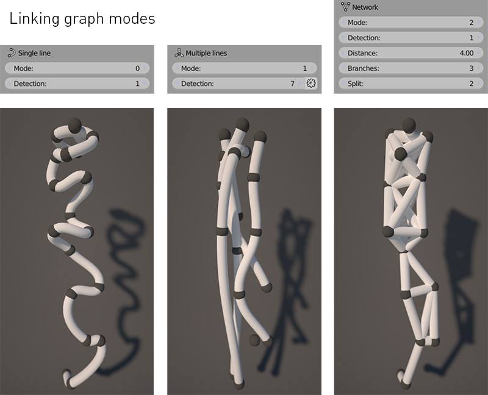
Task: Select the Mode field in Network panel
Action: click(410, 23)
